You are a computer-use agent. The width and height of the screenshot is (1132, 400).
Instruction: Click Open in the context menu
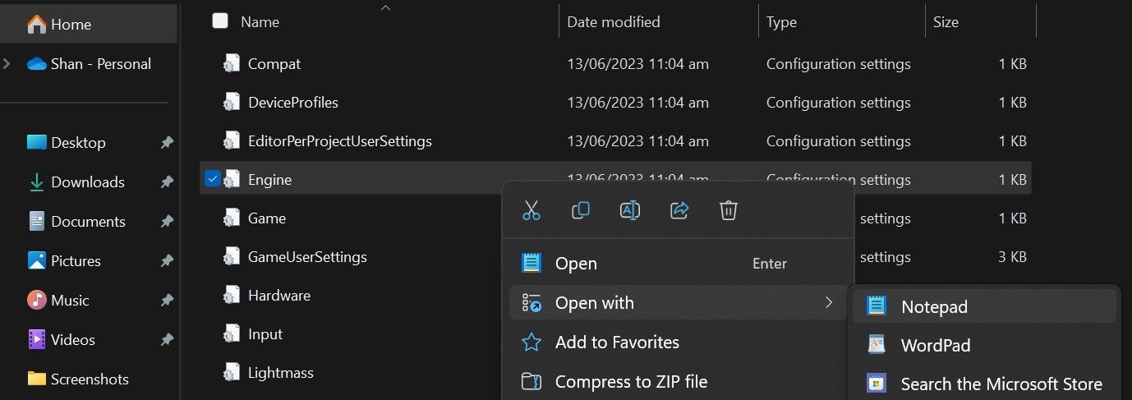click(x=576, y=264)
